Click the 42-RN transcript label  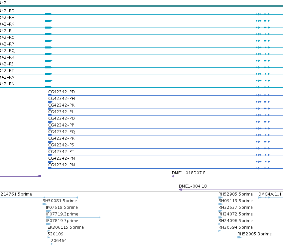click(7, 84)
